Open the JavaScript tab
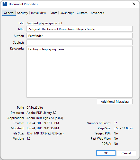Screen dimensions: 140x160 coord(67,13)
